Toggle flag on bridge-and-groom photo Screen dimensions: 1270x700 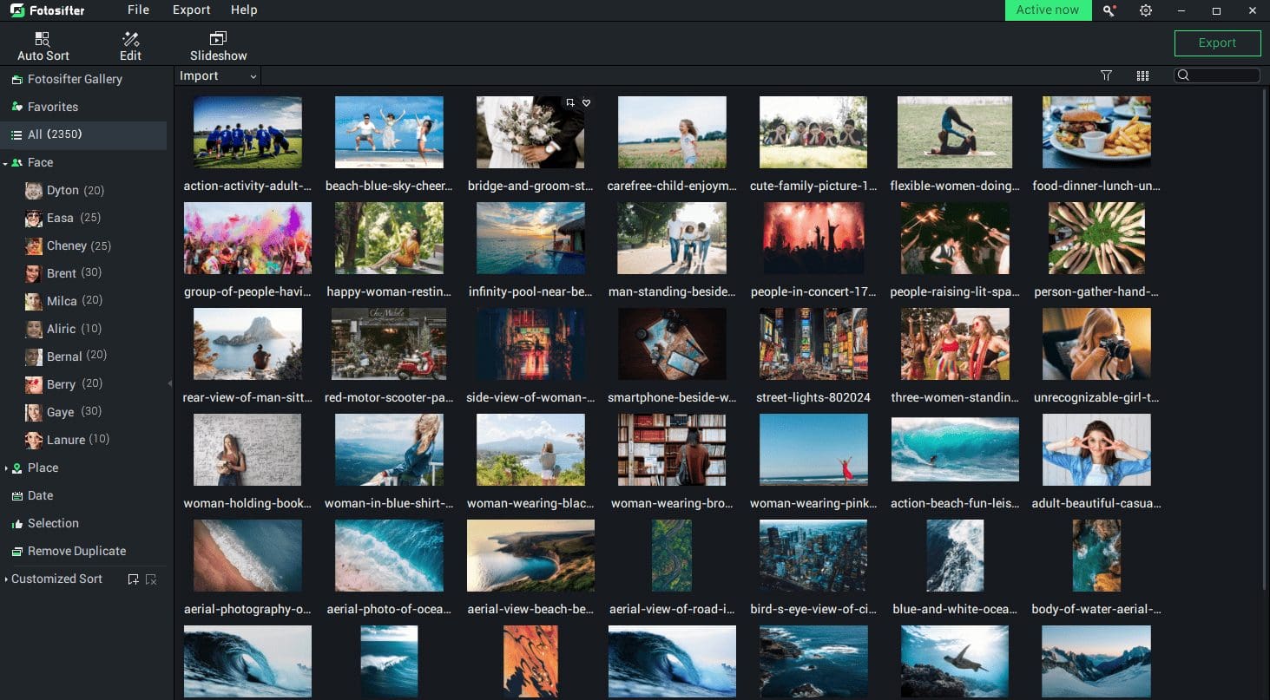tap(570, 103)
